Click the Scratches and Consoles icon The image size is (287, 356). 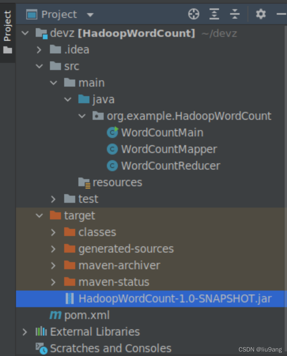pos(41,349)
